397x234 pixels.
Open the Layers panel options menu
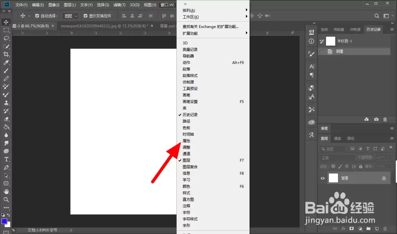(x=392, y=138)
